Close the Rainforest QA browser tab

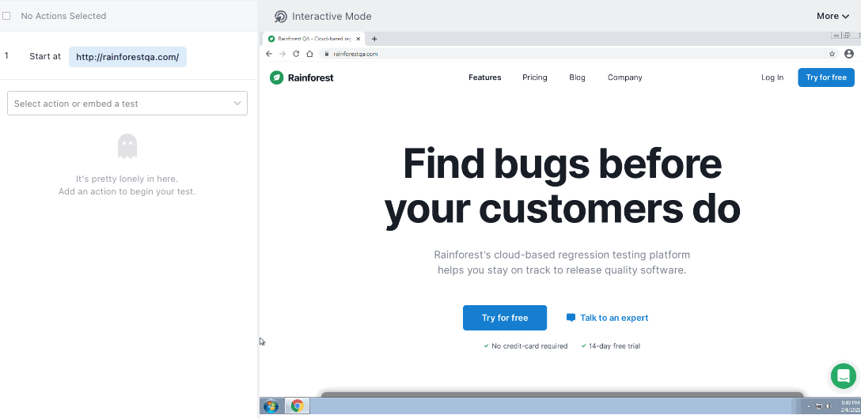[x=358, y=39]
